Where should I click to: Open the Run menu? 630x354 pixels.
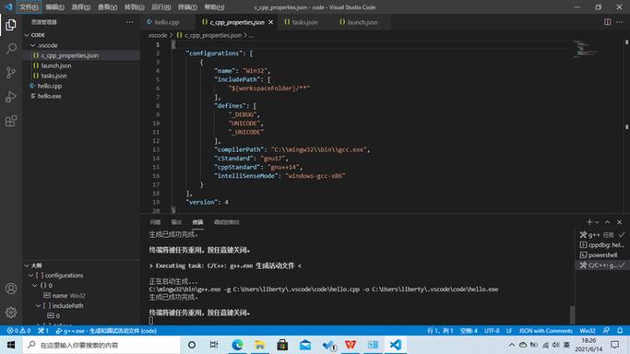(x=160, y=7)
